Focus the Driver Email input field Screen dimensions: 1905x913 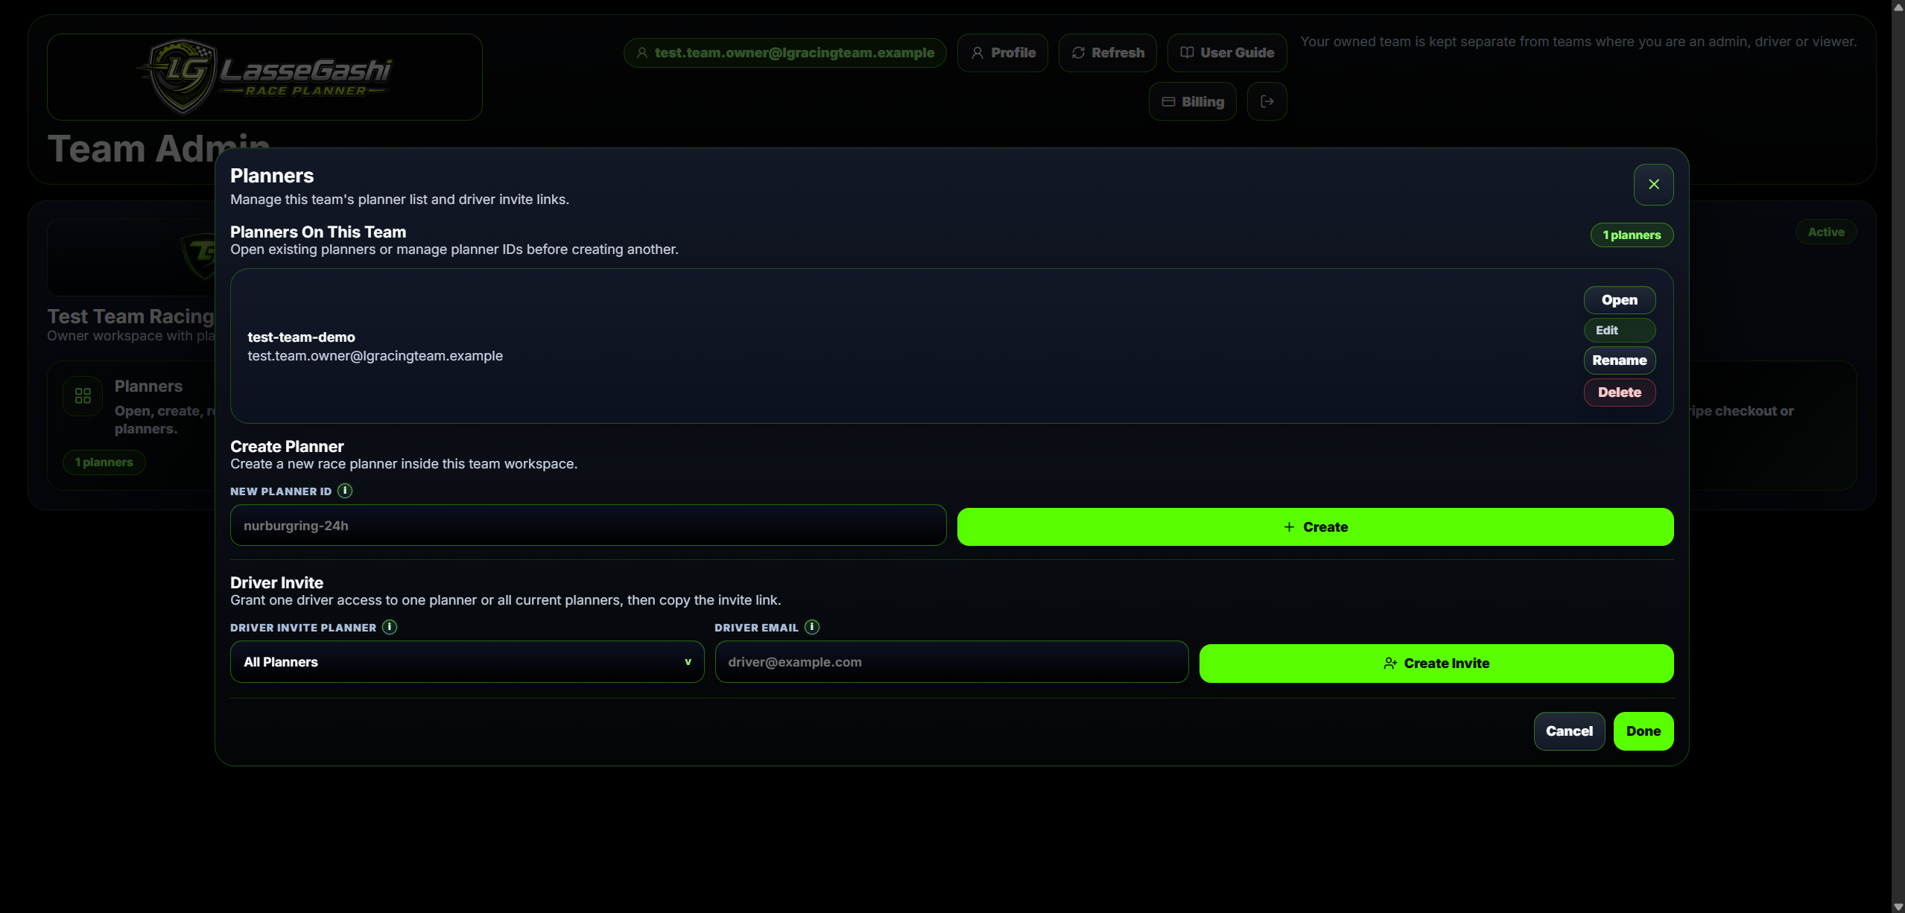951,662
